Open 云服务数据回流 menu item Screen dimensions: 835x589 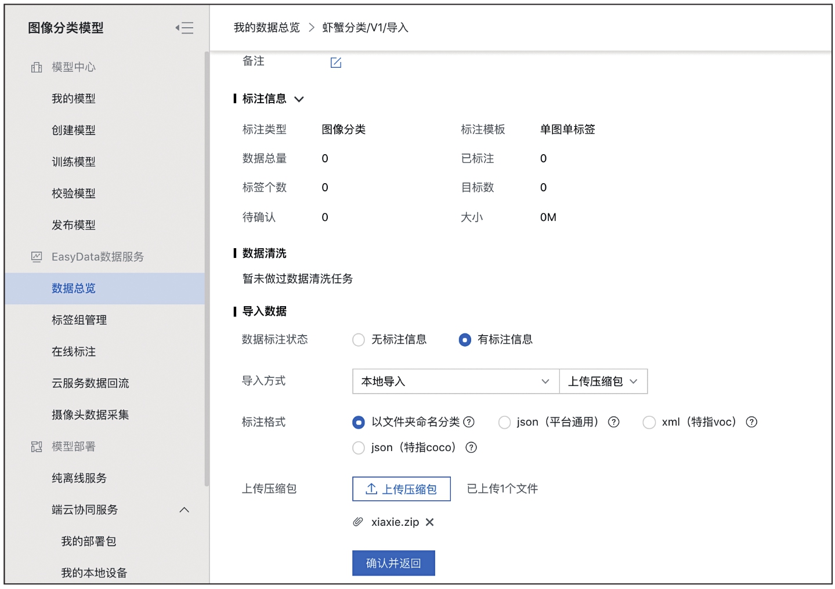pos(91,383)
